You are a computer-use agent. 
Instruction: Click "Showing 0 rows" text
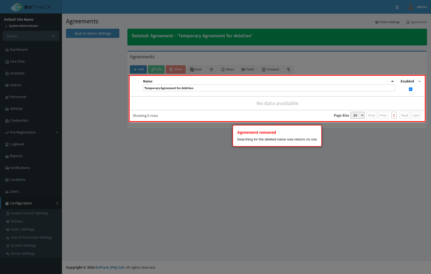(145, 116)
